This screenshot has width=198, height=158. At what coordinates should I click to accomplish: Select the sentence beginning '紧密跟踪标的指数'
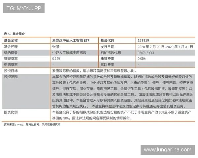[94, 71]
